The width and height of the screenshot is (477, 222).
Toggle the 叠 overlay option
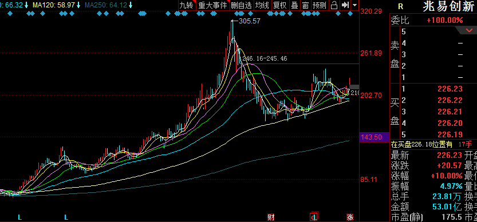tap(294, 5)
